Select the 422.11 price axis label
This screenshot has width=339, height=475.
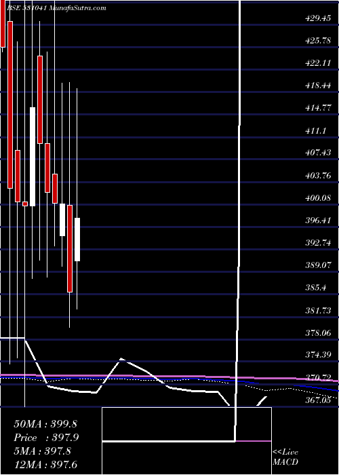318,63
